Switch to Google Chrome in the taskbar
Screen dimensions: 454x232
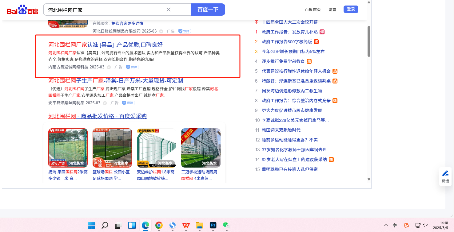159,225
